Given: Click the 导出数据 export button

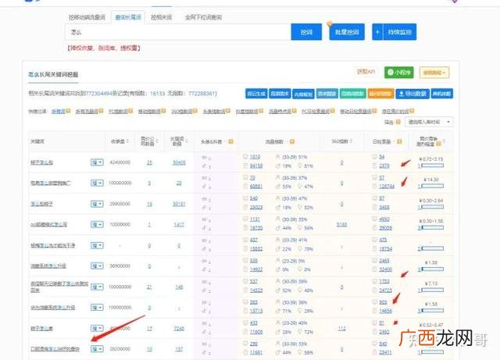Looking at the screenshot, I should click(412, 94).
